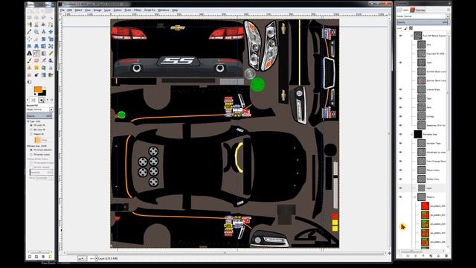
Task: Open the Edit menu
Action: click(x=69, y=10)
